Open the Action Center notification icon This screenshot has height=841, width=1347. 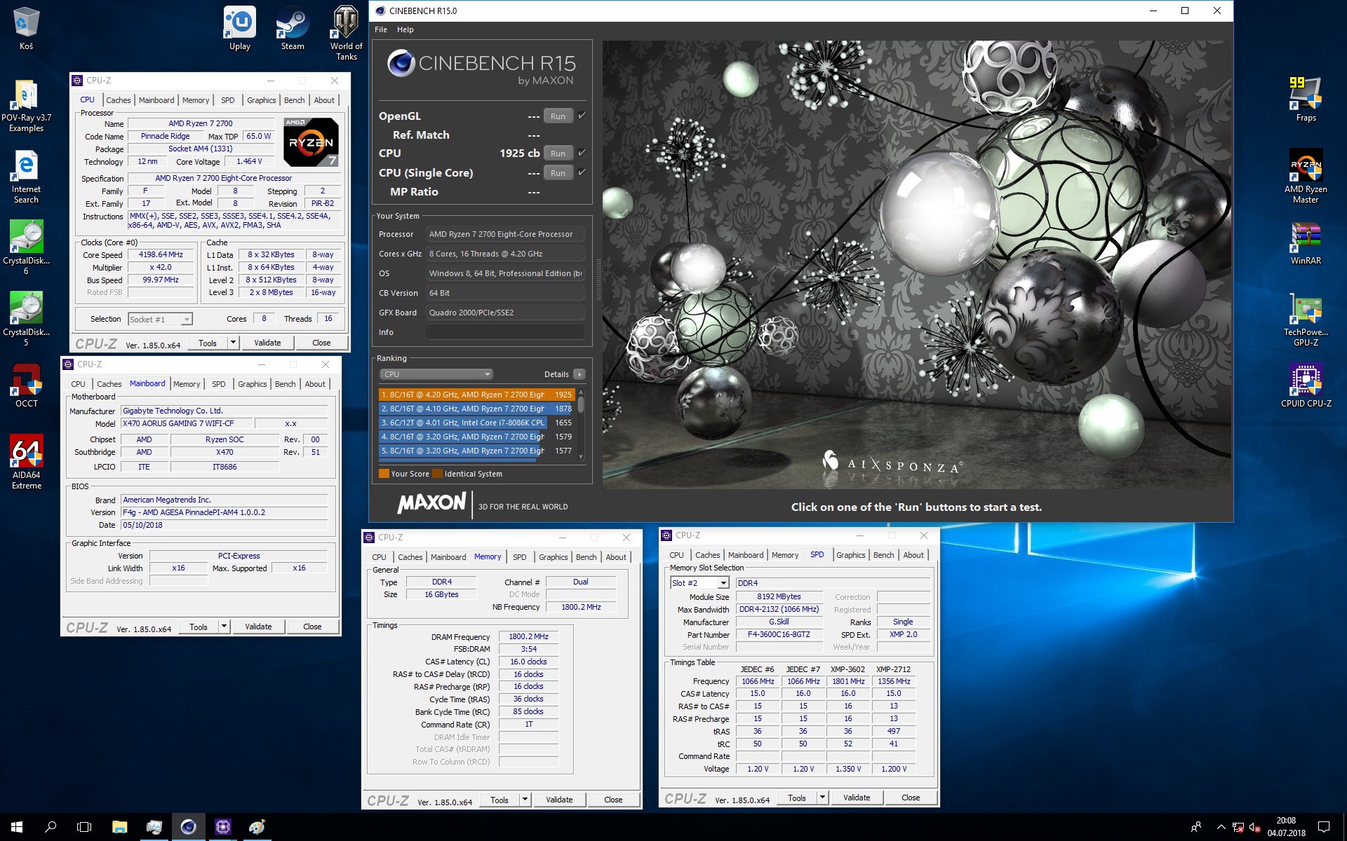1324,827
